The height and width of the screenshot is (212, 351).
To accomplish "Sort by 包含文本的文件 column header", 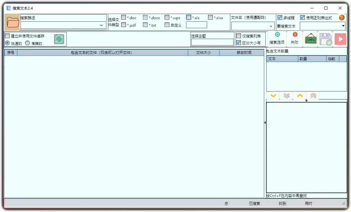I will [102, 52].
